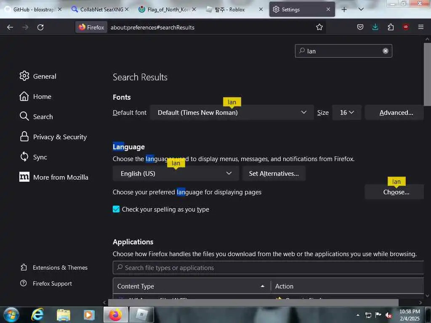Open the Pocket save icon
The width and height of the screenshot is (431, 323).
point(360,27)
